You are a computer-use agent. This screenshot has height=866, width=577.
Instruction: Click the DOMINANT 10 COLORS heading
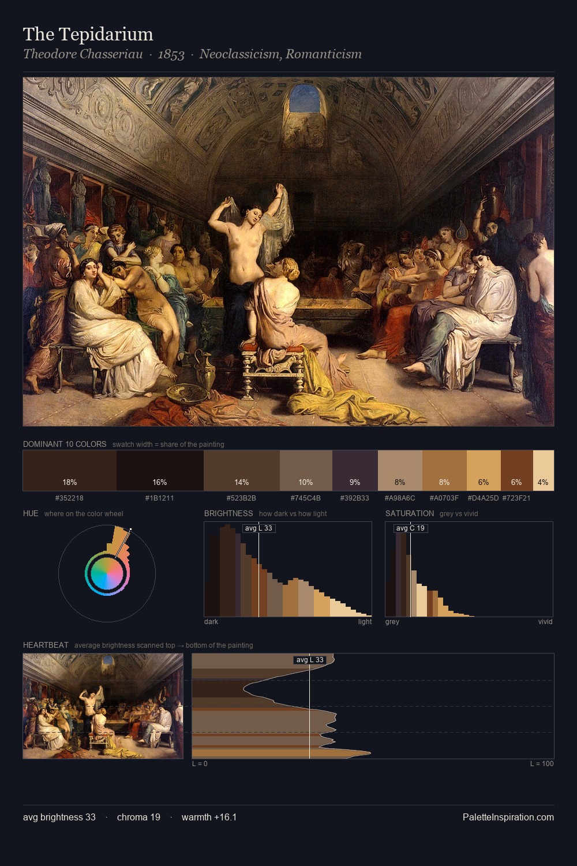tap(65, 444)
